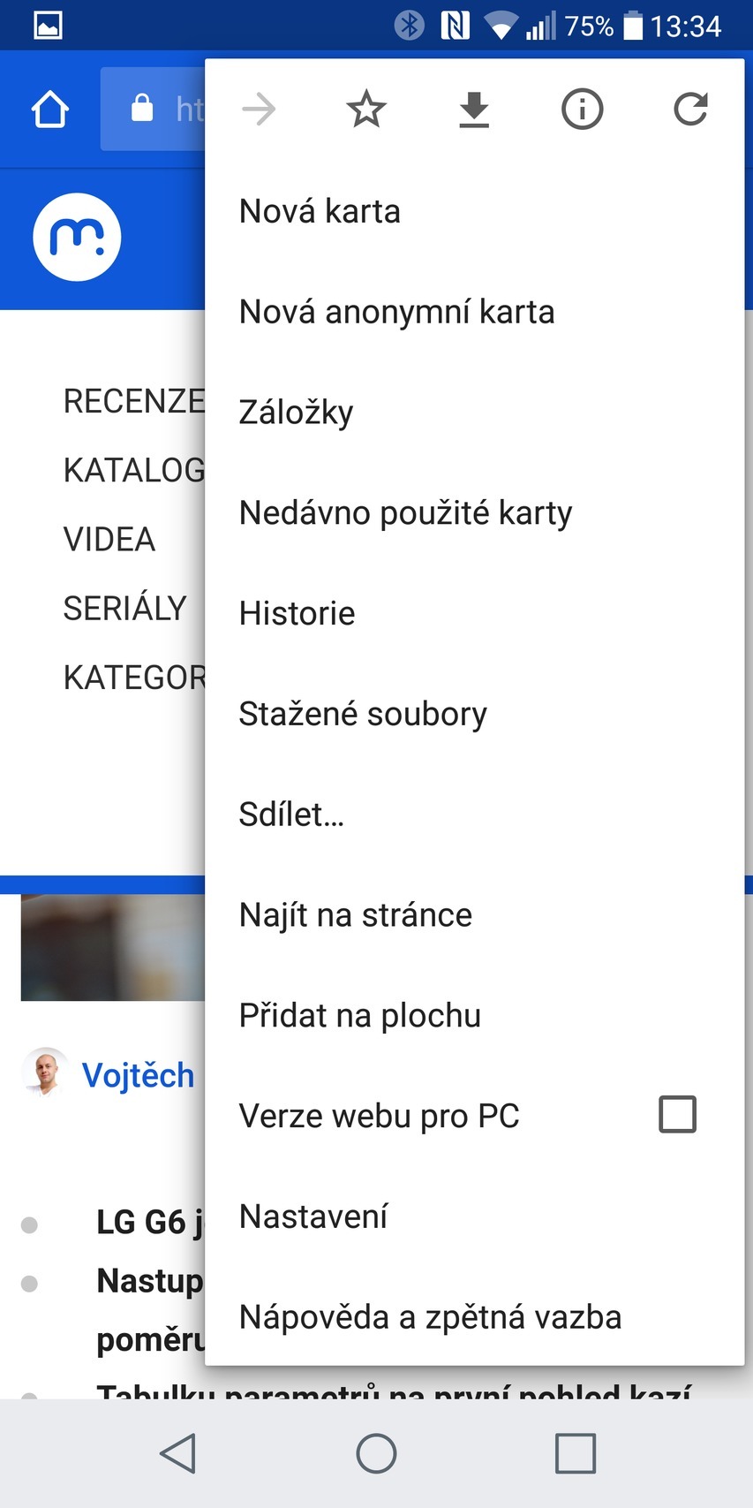Select Nová anonymní karta

[x=396, y=312]
